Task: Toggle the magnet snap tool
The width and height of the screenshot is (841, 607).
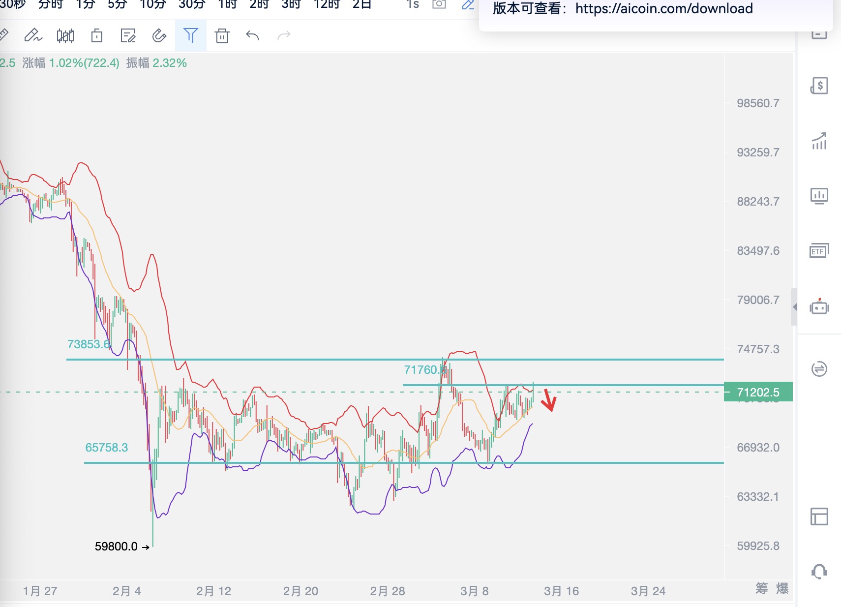Action: pos(159,35)
